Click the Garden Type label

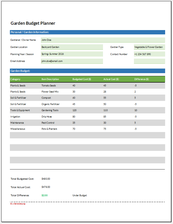117,47
